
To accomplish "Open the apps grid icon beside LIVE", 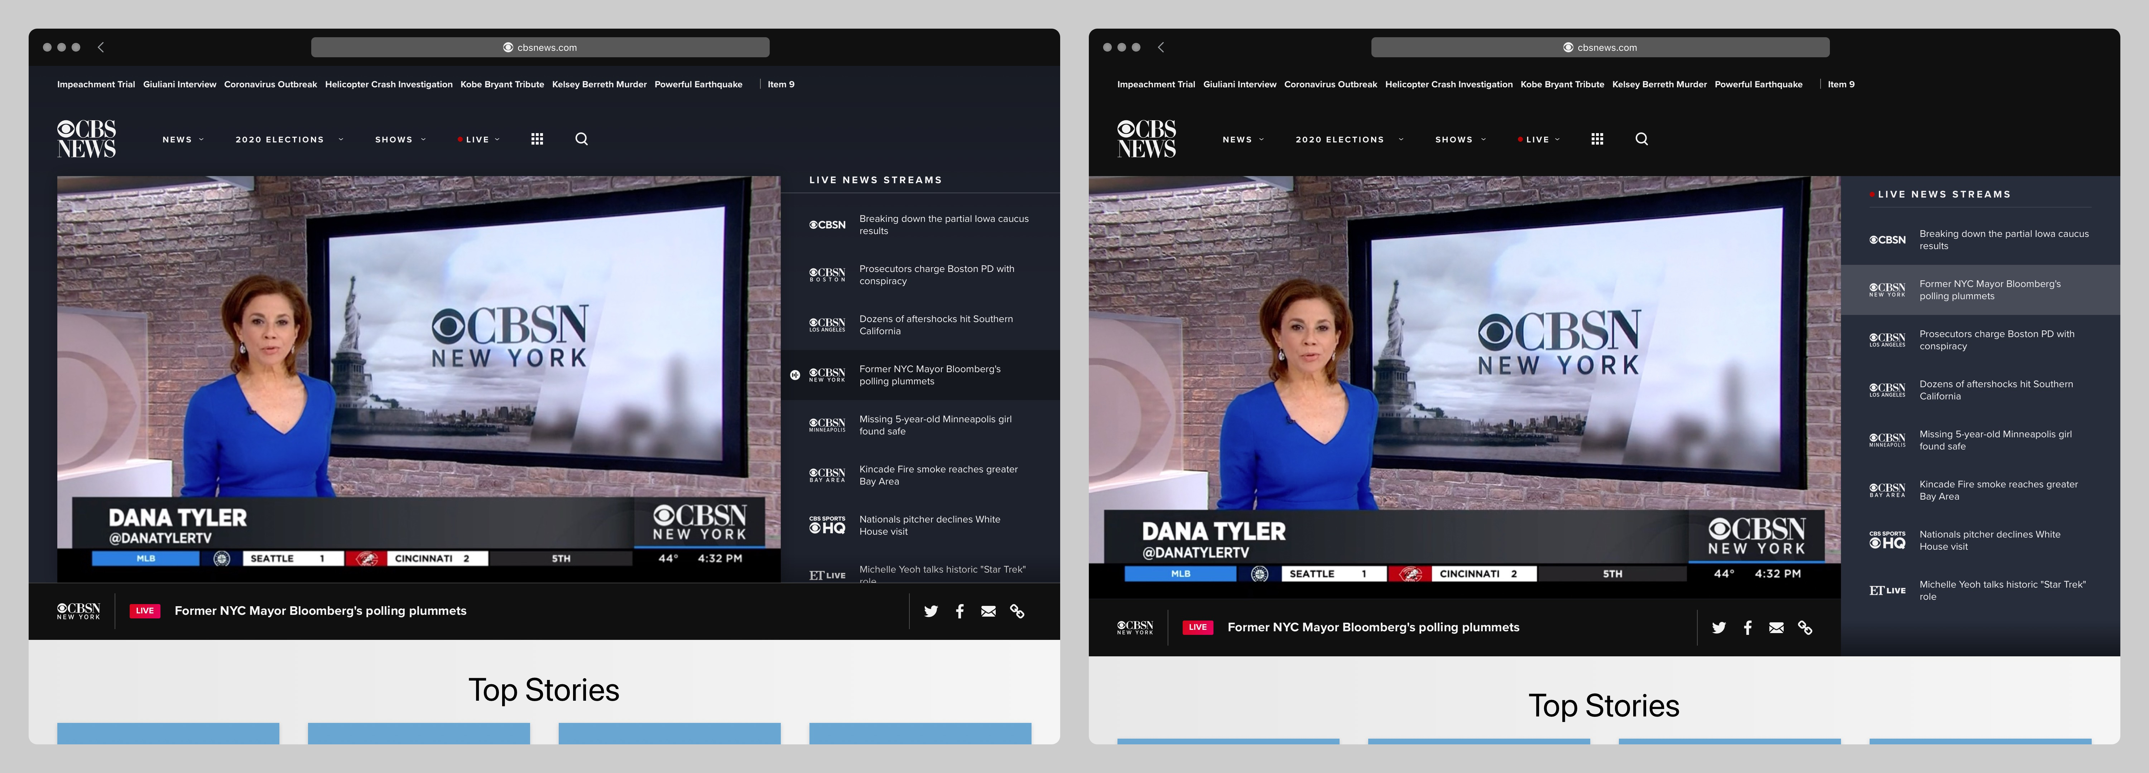I will (537, 139).
